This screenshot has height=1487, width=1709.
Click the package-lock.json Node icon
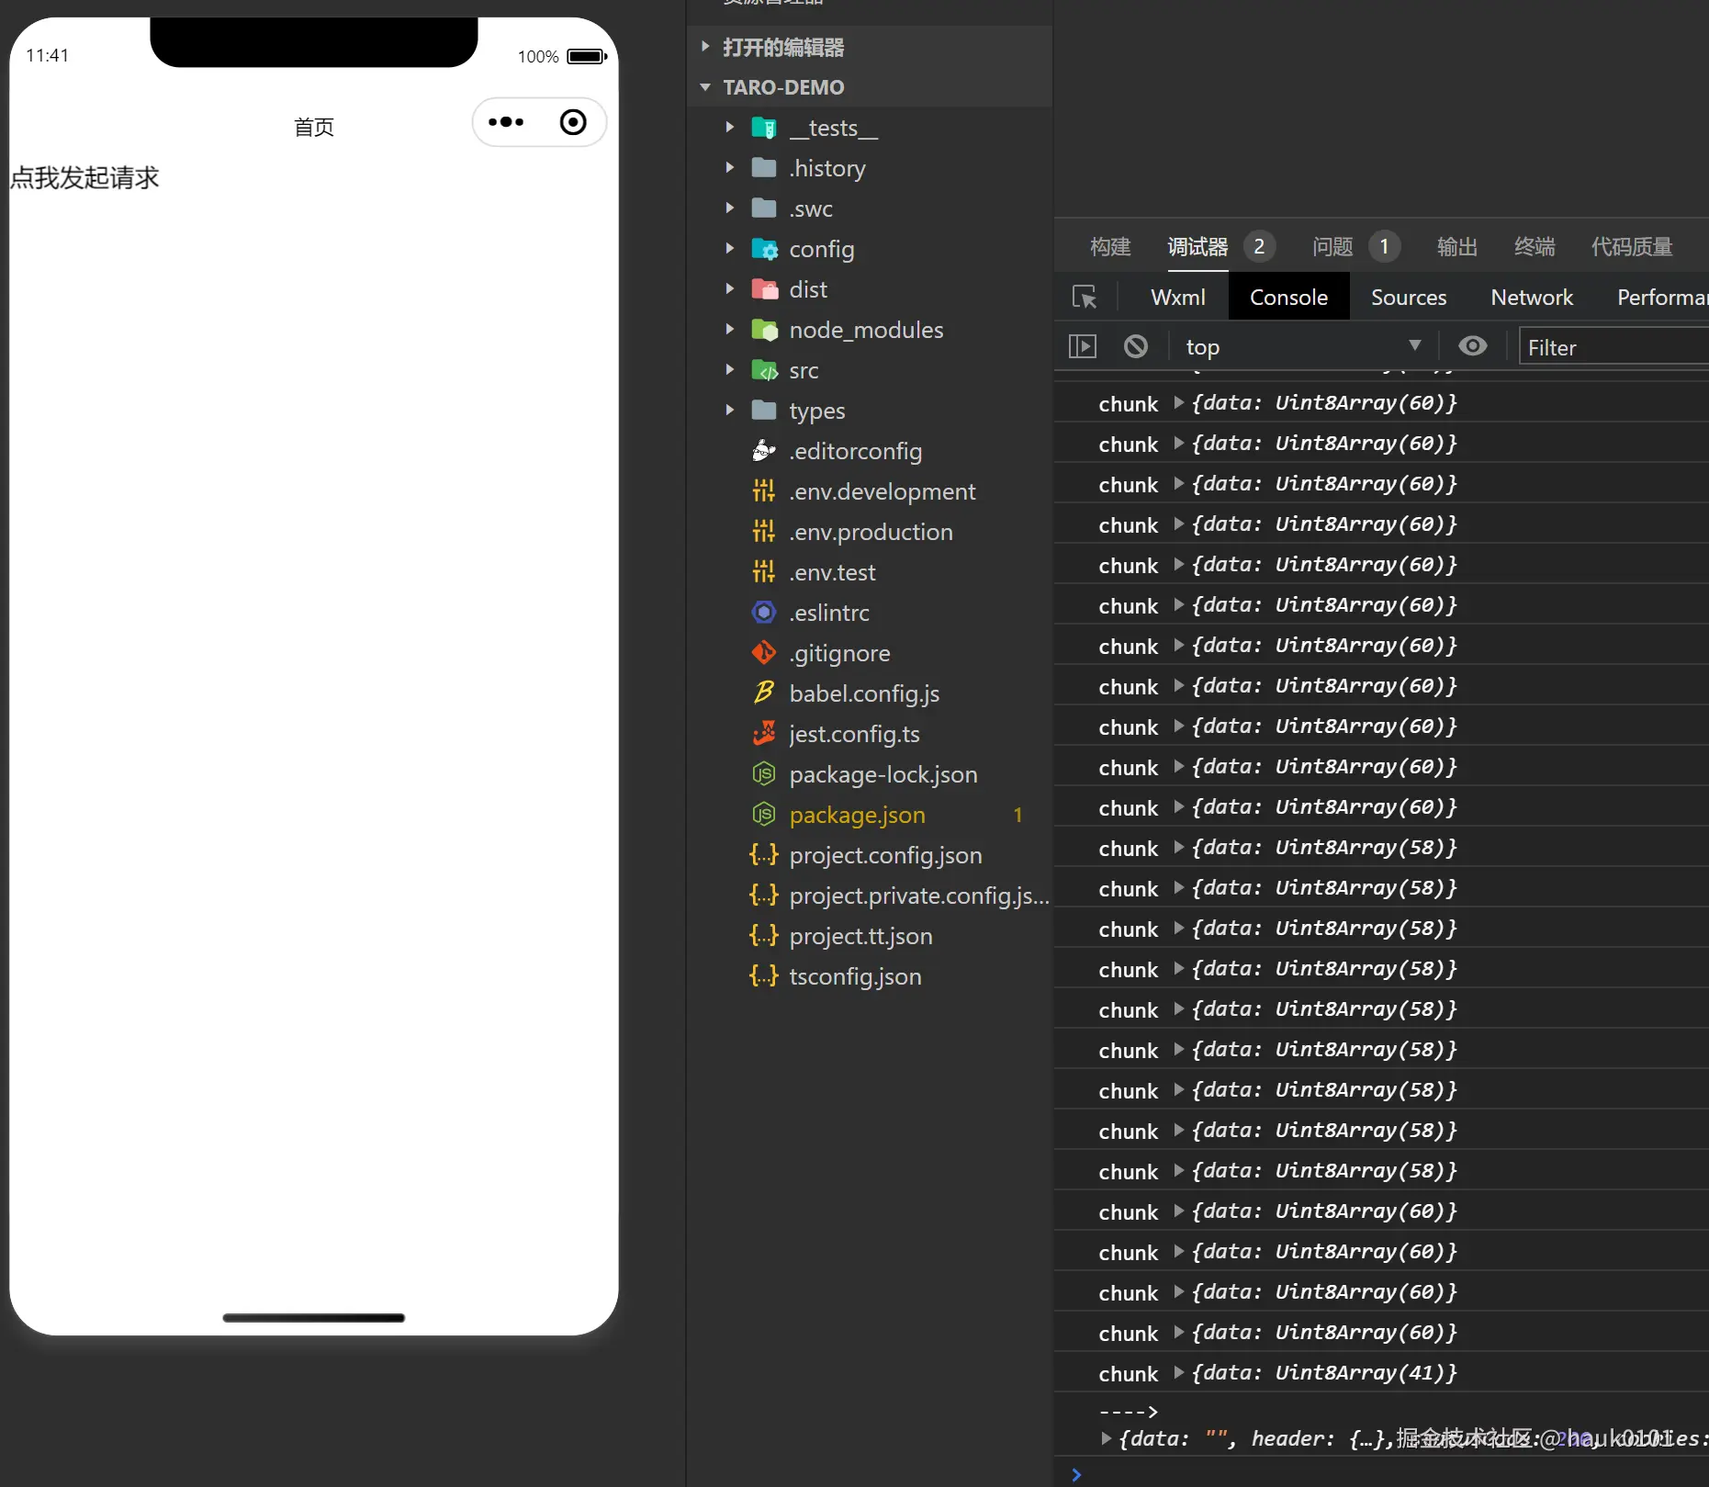click(x=764, y=774)
